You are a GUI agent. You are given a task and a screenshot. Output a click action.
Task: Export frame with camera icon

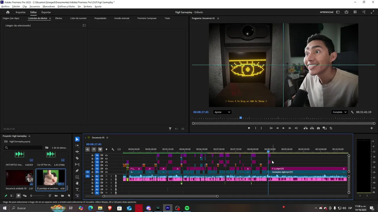point(318,128)
